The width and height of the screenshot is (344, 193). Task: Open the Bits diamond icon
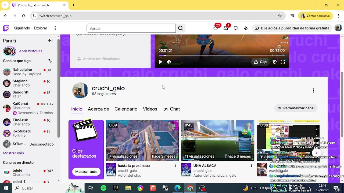(246, 28)
